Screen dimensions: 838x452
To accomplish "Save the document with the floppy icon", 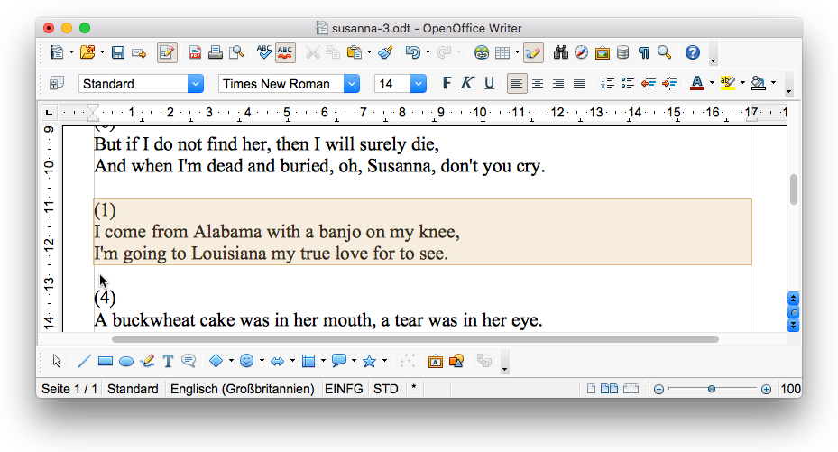I will coord(117,52).
